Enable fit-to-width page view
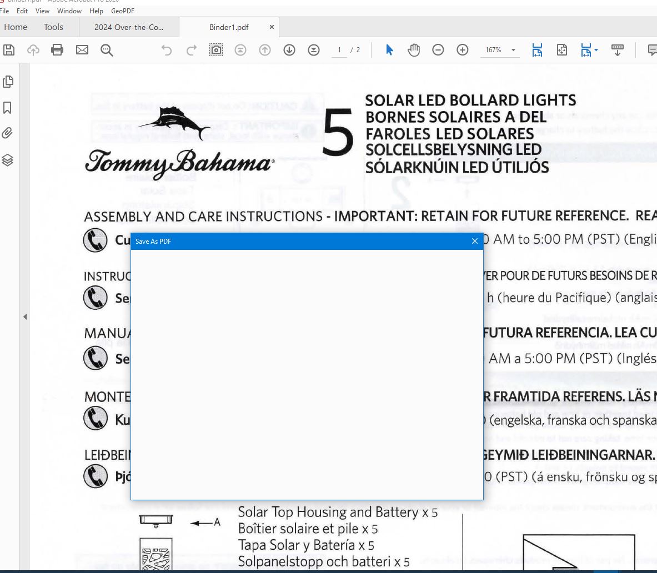657x573 pixels. [537, 50]
